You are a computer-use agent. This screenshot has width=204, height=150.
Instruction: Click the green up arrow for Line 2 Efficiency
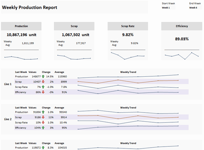coord(43,128)
